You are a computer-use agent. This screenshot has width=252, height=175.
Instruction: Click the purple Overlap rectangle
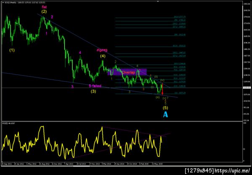pyautogui.click(x=127, y=72)
